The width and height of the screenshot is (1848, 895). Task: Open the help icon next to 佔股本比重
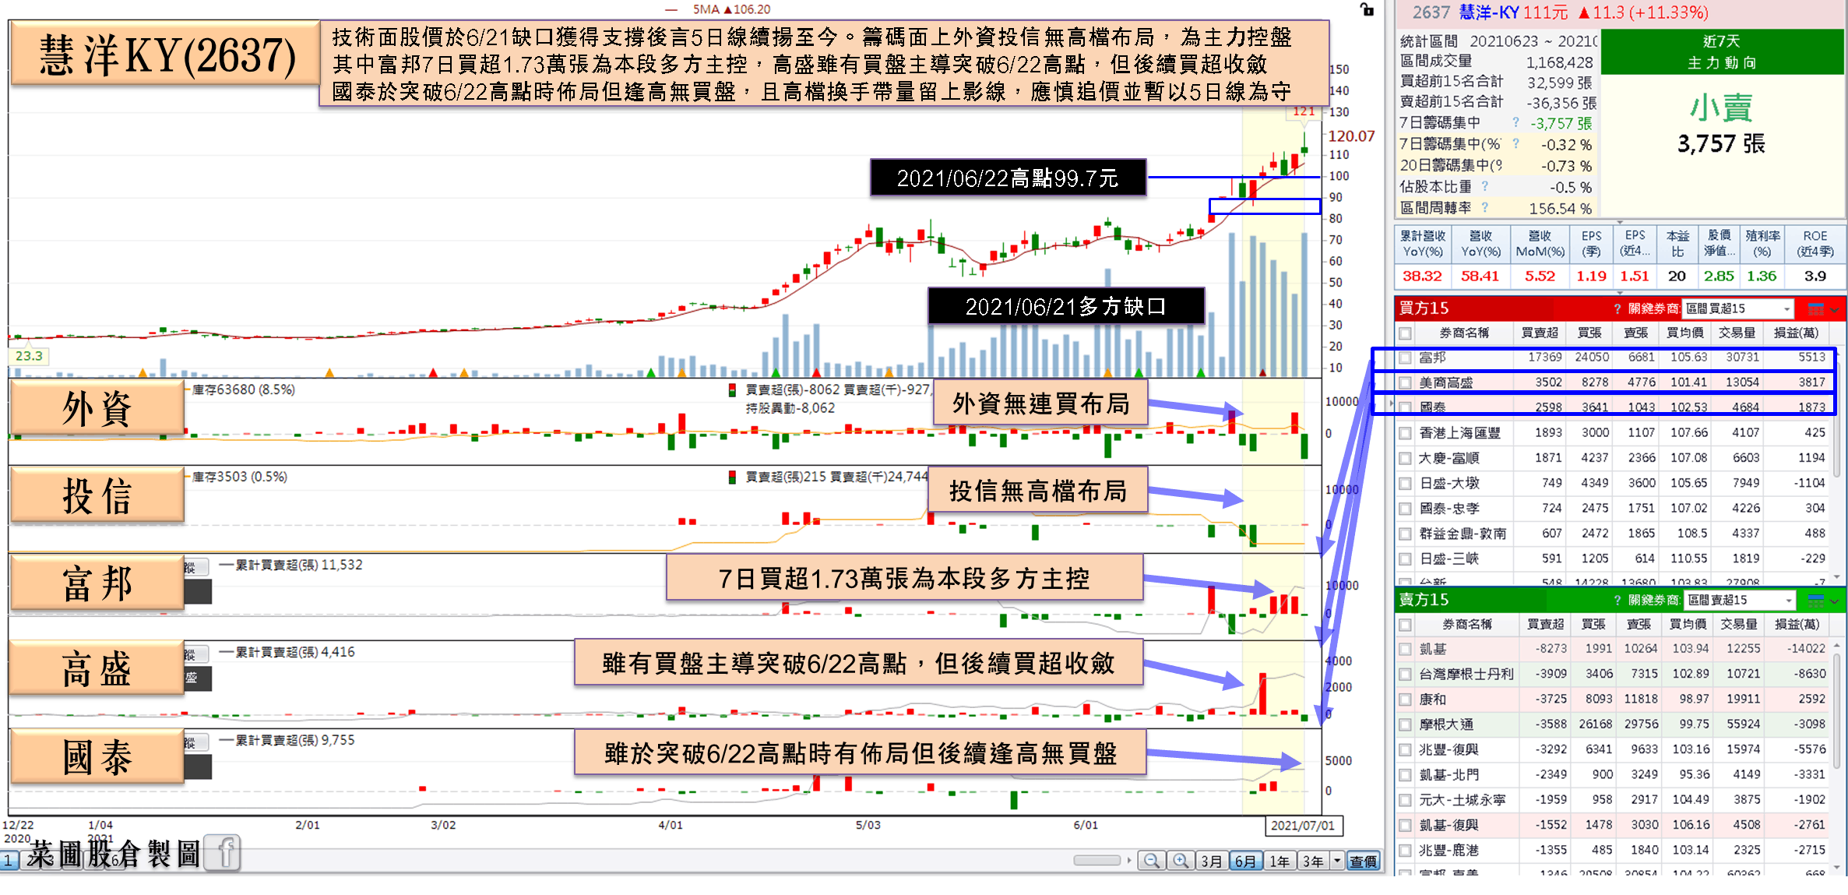coord(1484,186)
